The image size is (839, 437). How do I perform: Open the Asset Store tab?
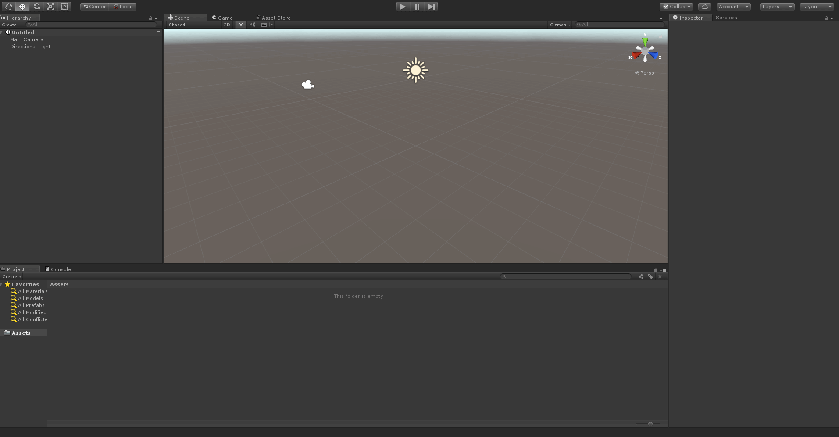coord(273,18)
